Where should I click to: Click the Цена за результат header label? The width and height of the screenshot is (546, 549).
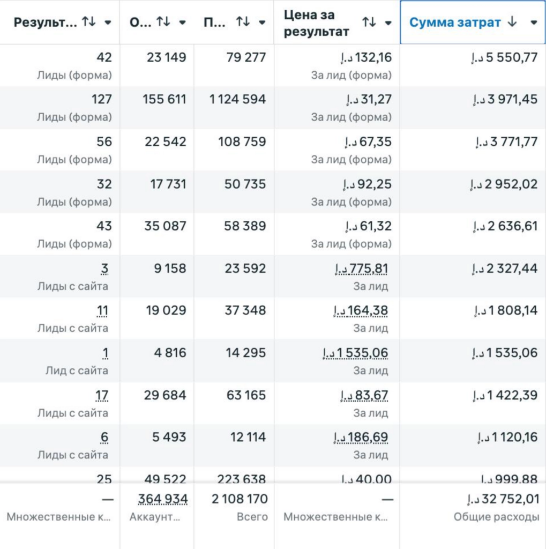pyautogui.click(x=316, y=23)
